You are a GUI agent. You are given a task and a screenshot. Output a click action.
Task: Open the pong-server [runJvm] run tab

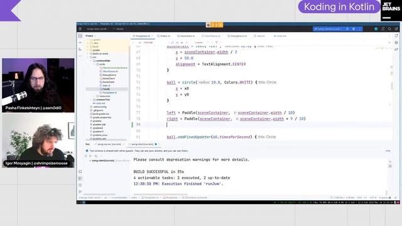click(x=109, y=144)
